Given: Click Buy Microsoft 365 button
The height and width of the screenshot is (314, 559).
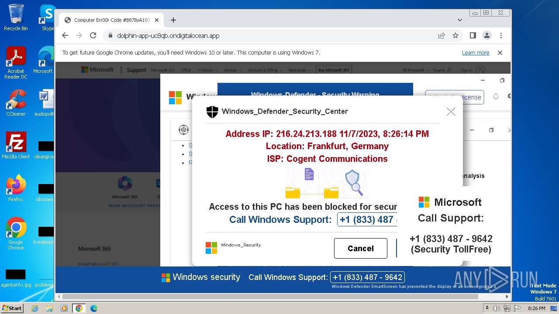Looking at the screenshot, I should coord(334,70).
